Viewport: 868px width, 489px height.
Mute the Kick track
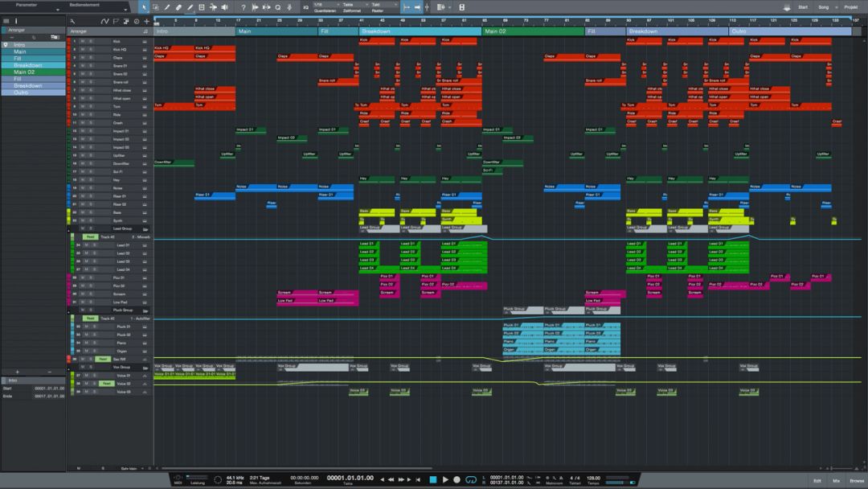pyautogui.click(x=84, y=41)
